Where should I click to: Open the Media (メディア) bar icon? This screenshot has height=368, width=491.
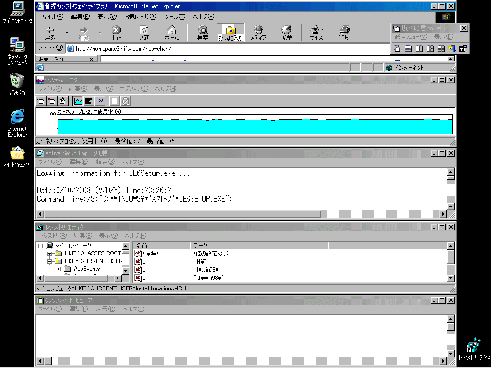(x=258, y=33)
